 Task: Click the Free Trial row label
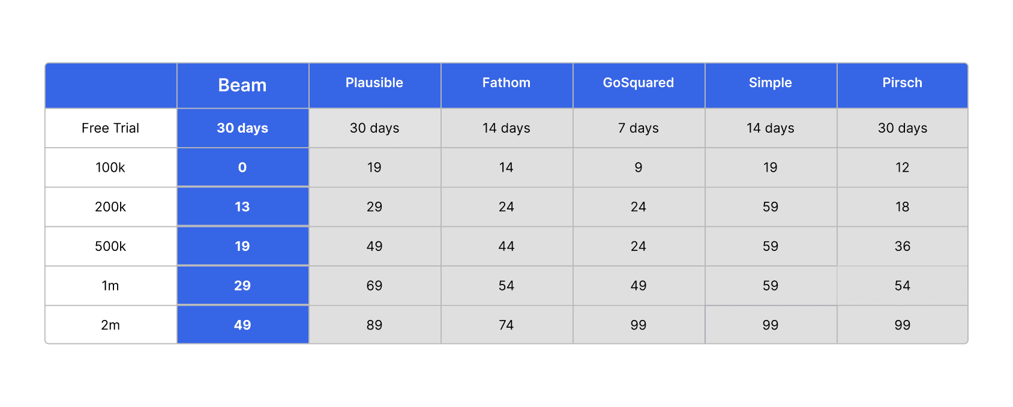(x=110, y=128)
